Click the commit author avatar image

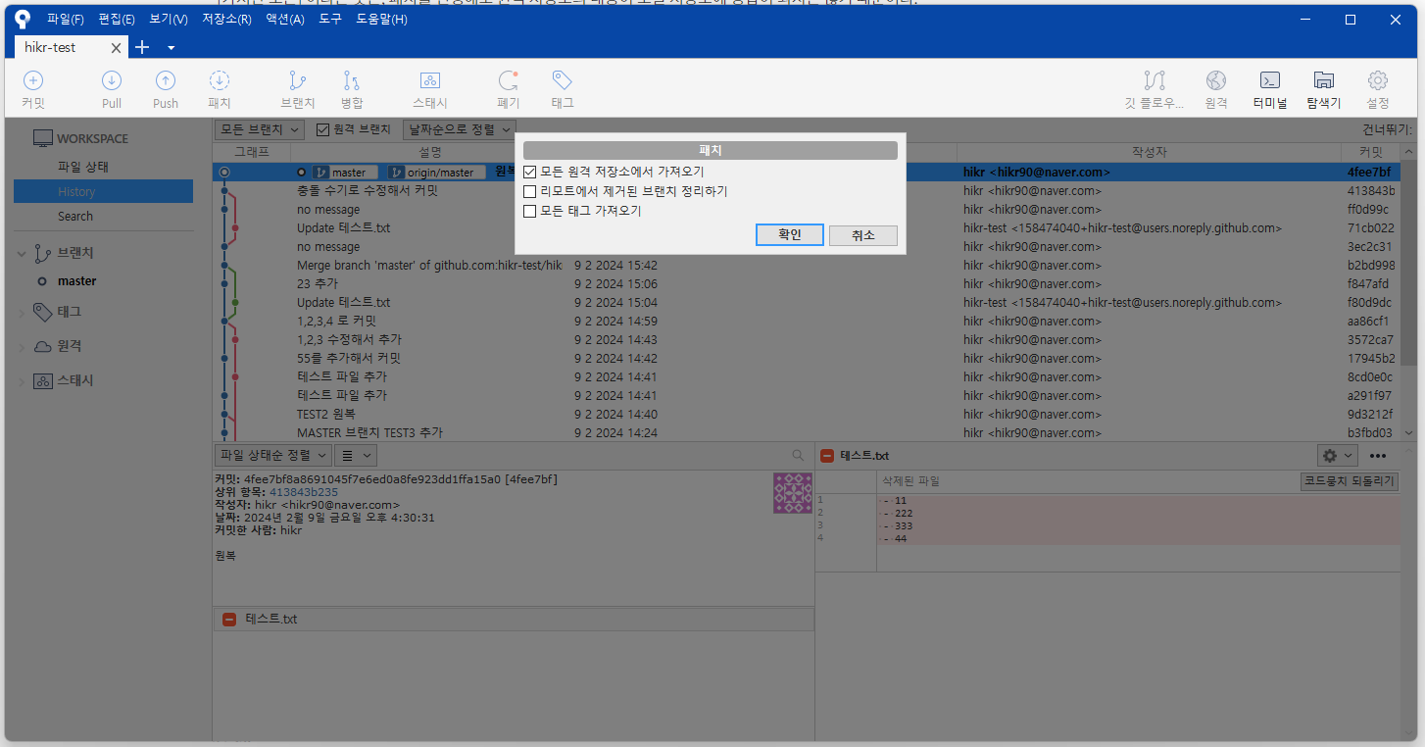click(792, 493)
